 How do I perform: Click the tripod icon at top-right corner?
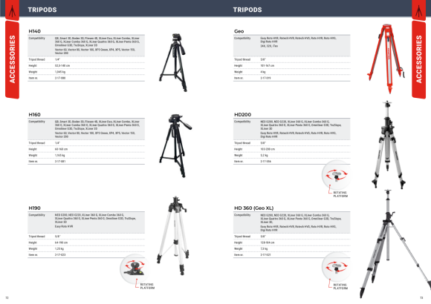tap(418, 10)
